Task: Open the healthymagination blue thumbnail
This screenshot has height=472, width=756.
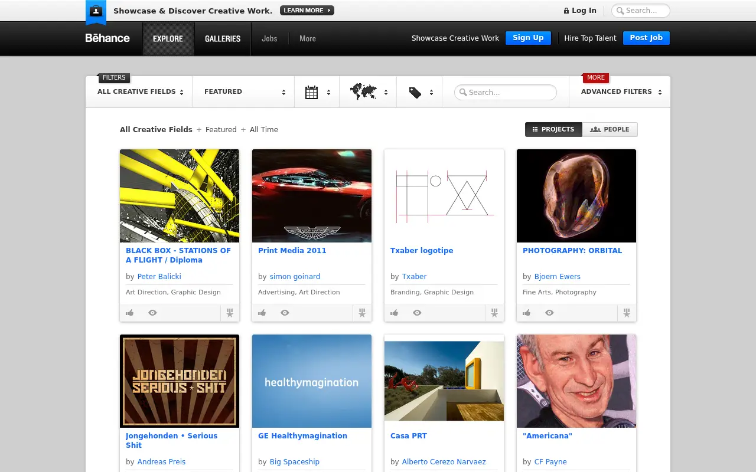Action: [312, 381]
